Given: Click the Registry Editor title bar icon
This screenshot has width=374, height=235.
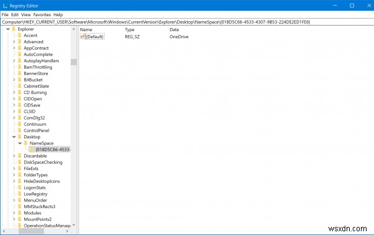Looking at the screenshot, I should [5, 6].
